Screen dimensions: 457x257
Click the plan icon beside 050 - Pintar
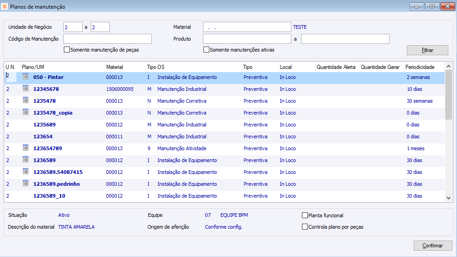click(26, 76)
